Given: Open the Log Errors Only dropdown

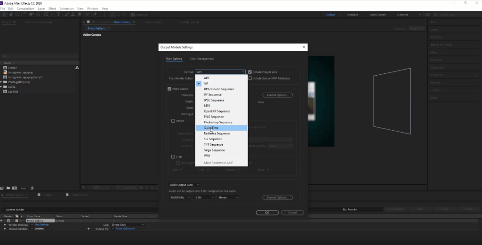Looking at the screenshot, I should [128, 225].
